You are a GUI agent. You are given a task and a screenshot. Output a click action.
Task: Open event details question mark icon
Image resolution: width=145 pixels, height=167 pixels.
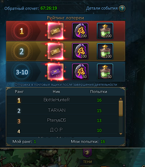point(122,9)
